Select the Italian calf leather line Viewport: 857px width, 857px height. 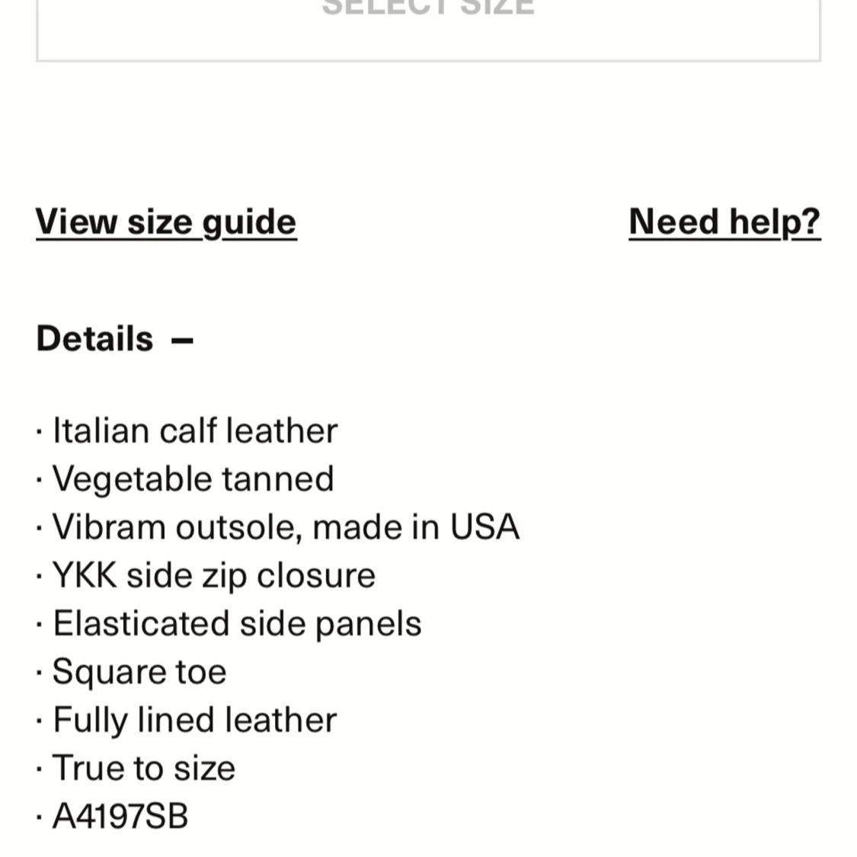(x=195, y=430)
